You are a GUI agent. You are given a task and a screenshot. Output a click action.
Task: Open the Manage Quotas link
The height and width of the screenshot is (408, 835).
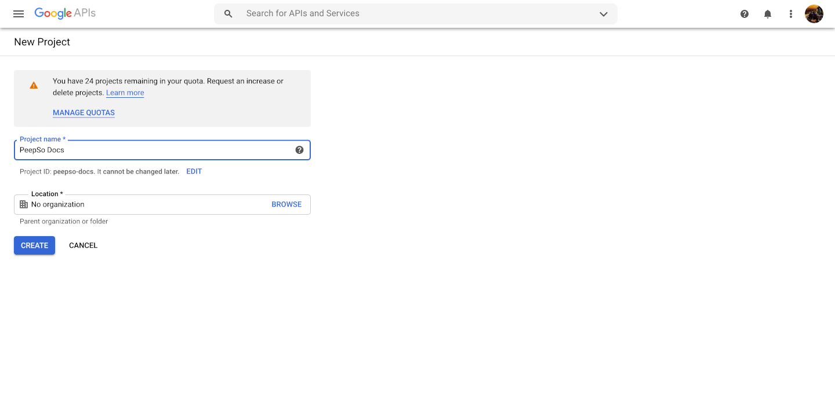84,113
